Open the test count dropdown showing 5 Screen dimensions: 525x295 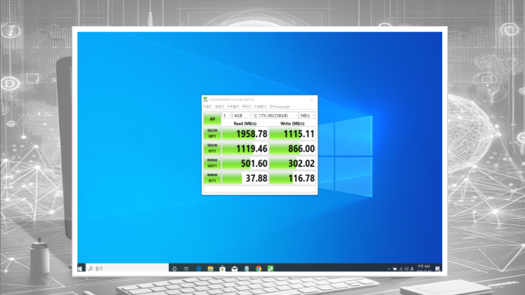(226, 116)
